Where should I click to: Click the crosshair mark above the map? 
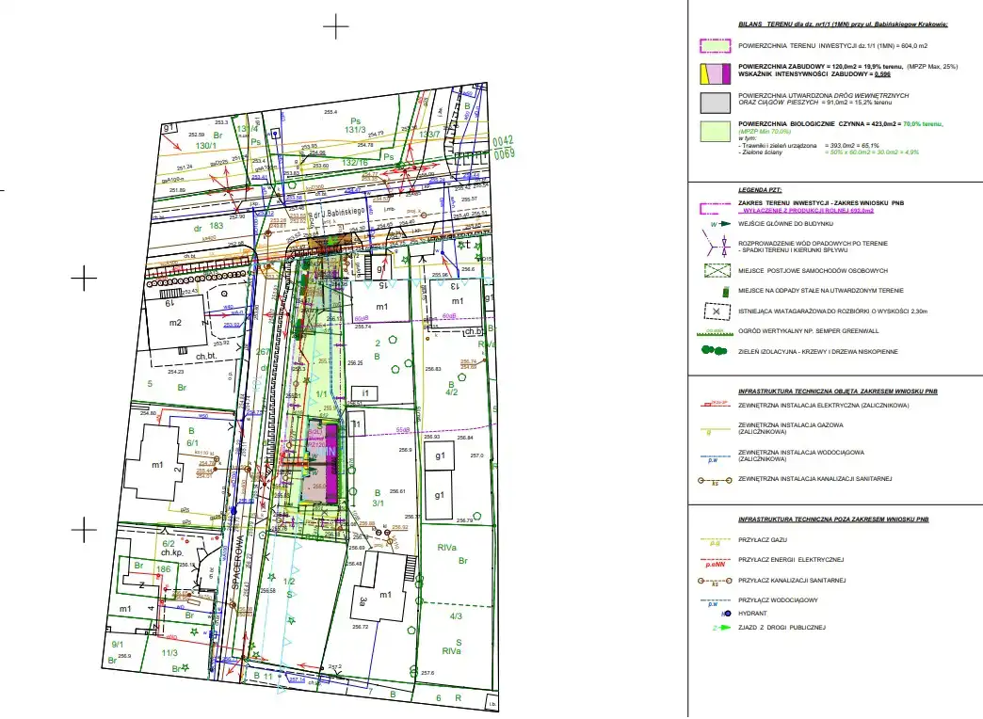[x=336, y=27]
